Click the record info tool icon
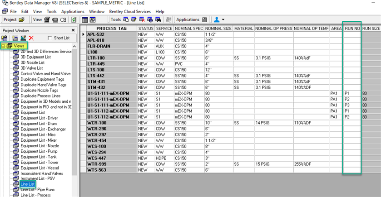This screenshot has width=381, height=197. pyautogui.click(x=150, y=19)
